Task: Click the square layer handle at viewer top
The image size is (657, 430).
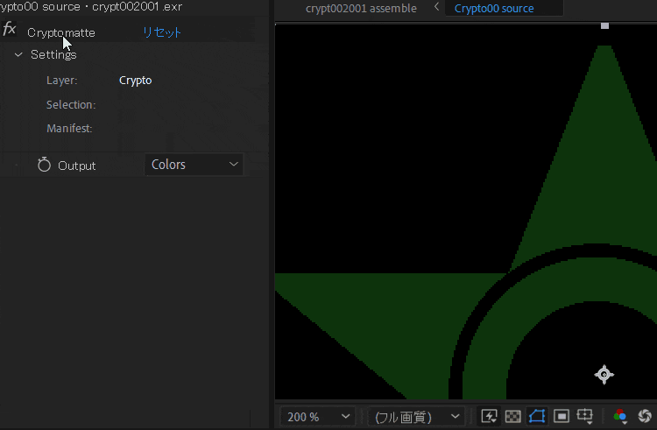Action: tap(604, 26)
